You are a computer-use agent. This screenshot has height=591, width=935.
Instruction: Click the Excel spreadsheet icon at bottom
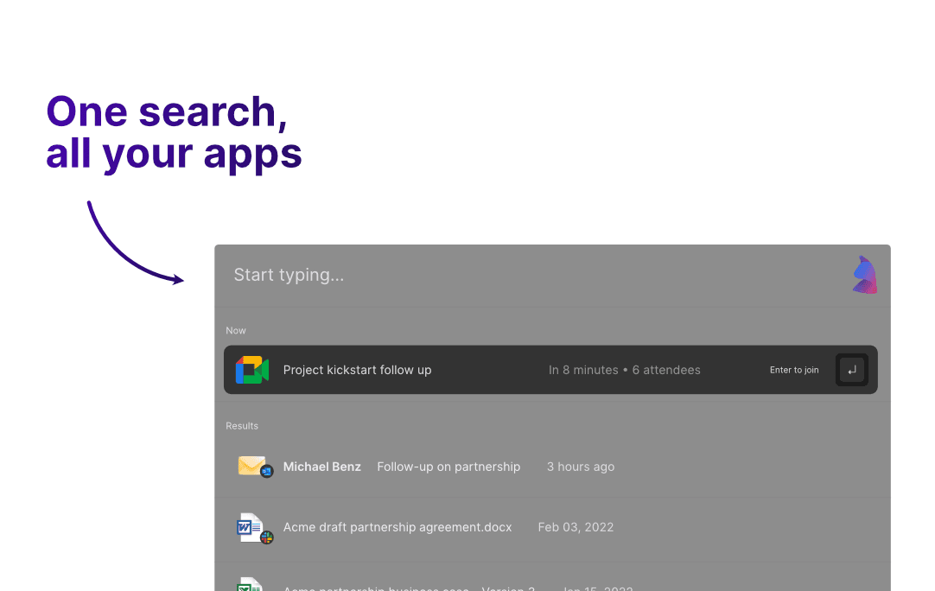tap(250, 583)
